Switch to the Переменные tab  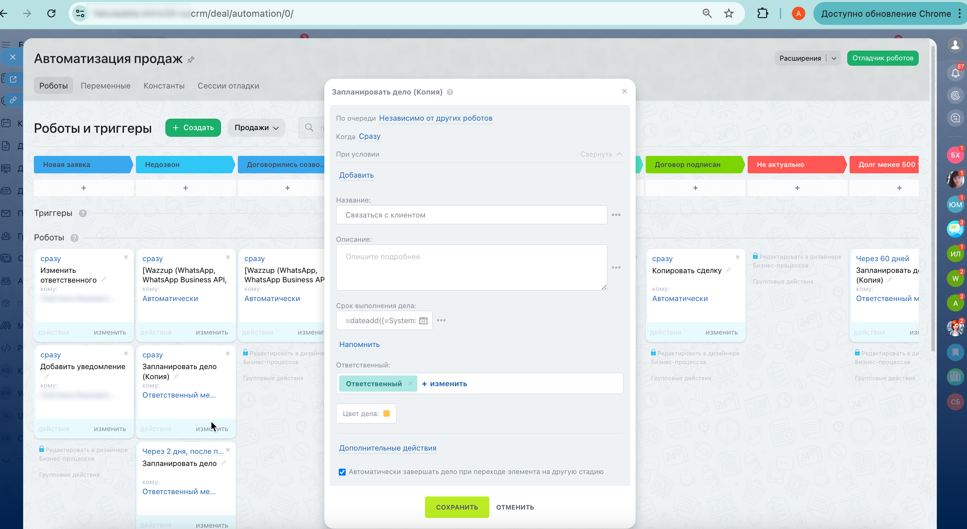[x=105, y=85]
